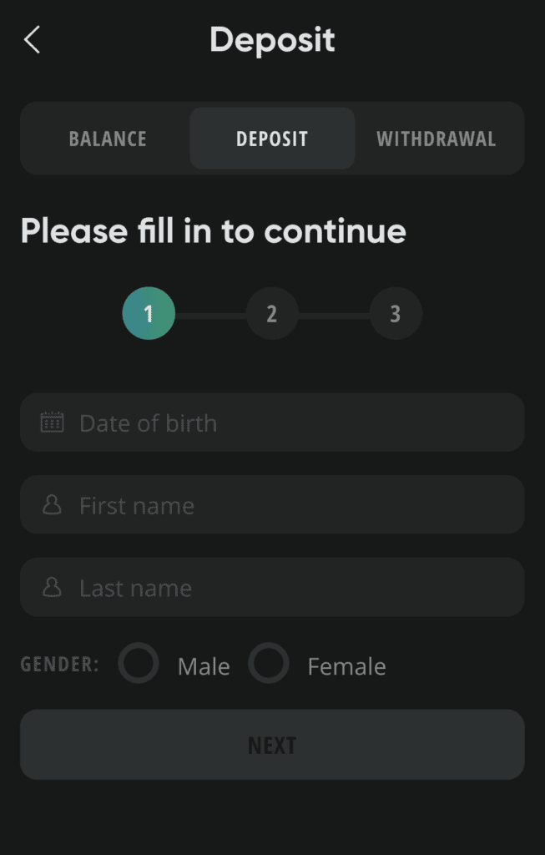Click the Deposit page title
545x855 pixels.
click(272, 41)
